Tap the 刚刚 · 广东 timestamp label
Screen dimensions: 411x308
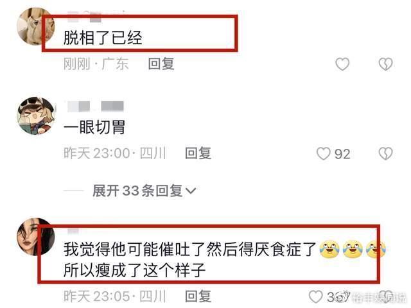tap(96, 64)
